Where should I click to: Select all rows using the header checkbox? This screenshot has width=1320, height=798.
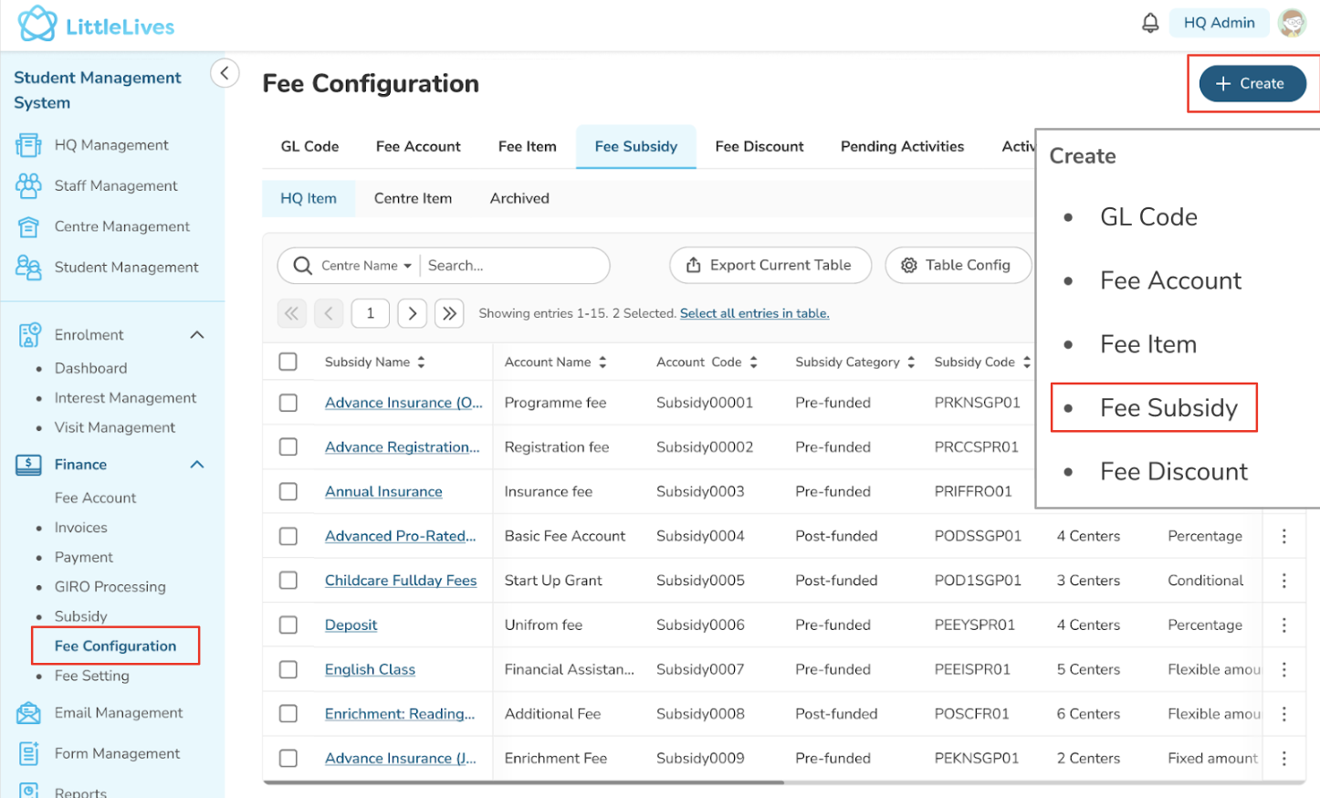(x=288, y=362)
